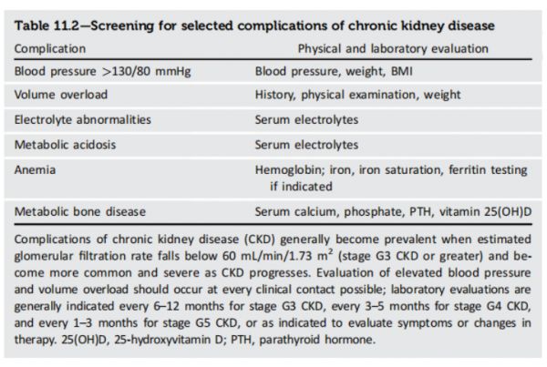Viewport: 547px width, 367px height.
Task: Click Serum electrolytes in Electrolyte abnormalities row
Action: [x=306, y=119]
